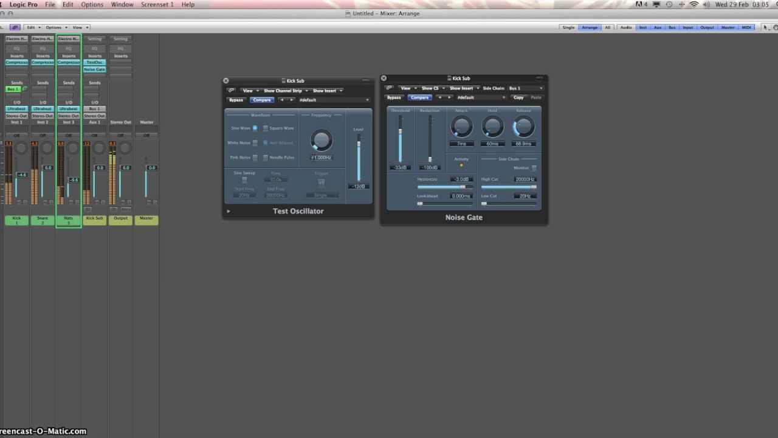Click the pointer tool icon at mixer top right

[766, 27]
